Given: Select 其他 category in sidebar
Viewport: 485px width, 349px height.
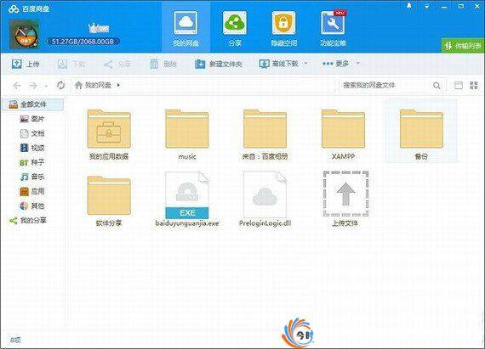Looking at the screenshot, I should tap(32, 205).
